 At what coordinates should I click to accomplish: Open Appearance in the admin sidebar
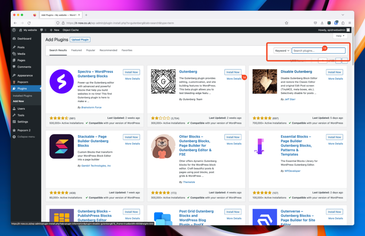[26, 76]
